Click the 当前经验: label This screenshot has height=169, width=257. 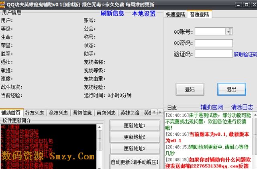(x=12, y=95)
